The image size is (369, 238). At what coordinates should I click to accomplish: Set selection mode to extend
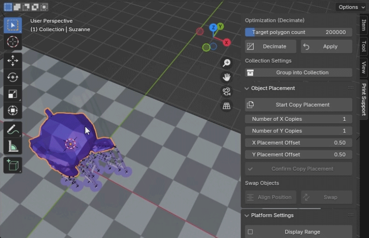[17, 7]
